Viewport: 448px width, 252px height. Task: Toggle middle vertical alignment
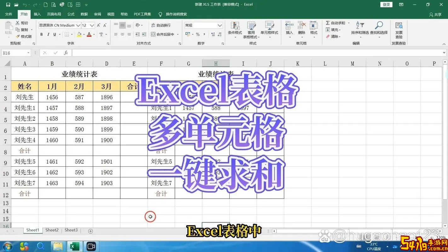point(123,25)
